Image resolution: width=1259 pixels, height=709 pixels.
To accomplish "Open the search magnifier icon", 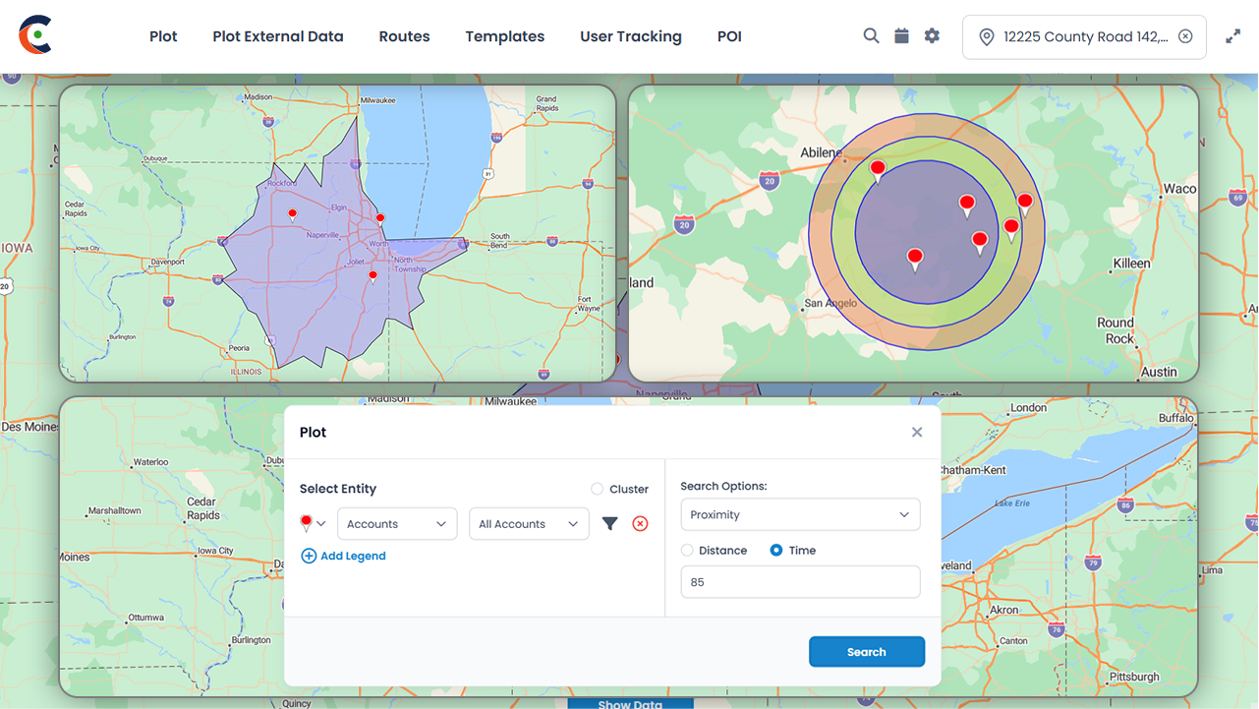I will pos(871,35).
